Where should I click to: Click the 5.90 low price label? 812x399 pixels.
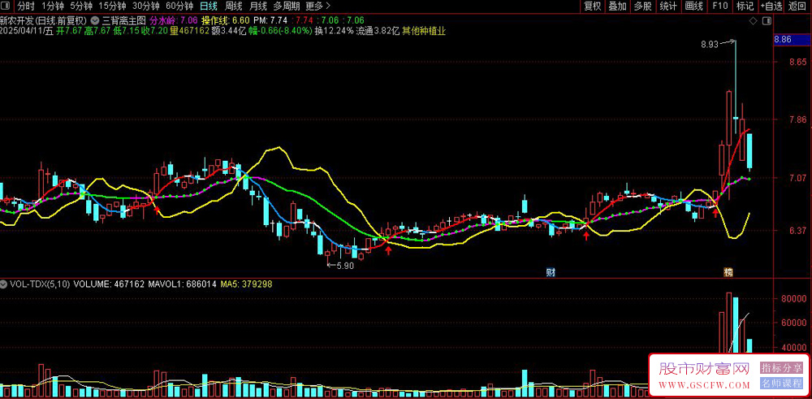345,265
